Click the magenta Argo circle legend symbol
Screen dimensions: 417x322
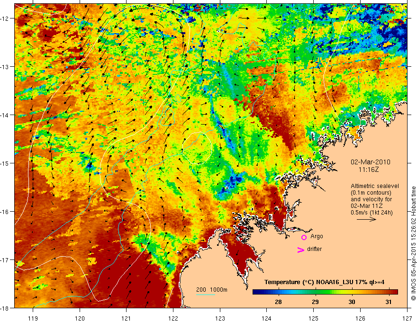point(304,237)
